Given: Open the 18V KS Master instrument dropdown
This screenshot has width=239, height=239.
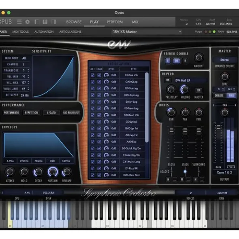Looking at the screenshot, I should (x=147, y=32).
